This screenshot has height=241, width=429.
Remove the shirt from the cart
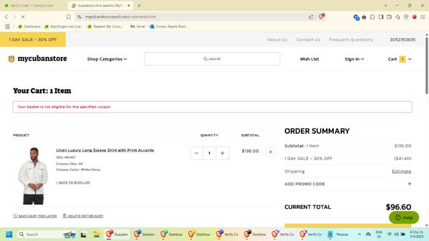point(271,152)
